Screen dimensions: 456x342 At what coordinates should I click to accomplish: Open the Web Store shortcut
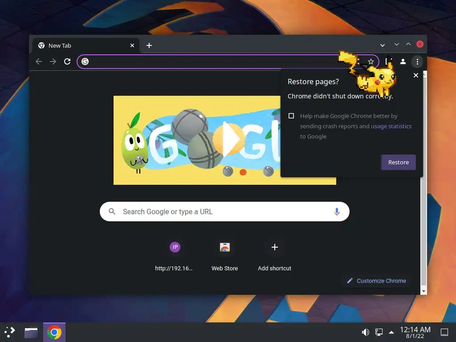tap(224, 256)
